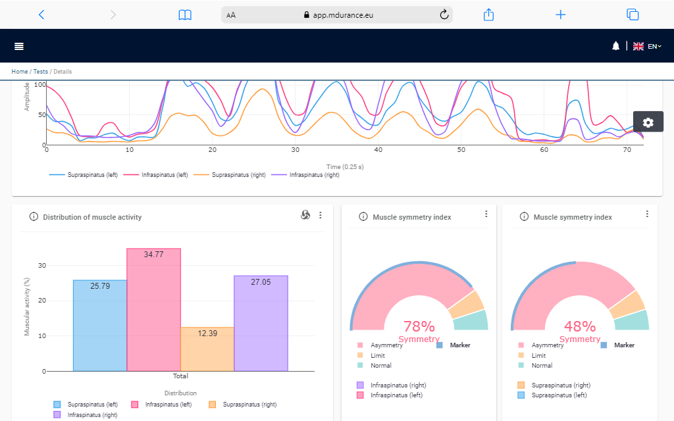Open Safari bookmarks book icon
This screenshot has height=421, width=674.
pos(185,14)
